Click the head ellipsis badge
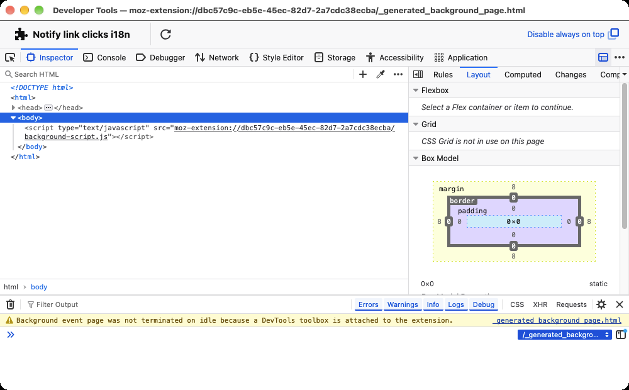Screen dimensions: 629x390 (x=48, y=108)
